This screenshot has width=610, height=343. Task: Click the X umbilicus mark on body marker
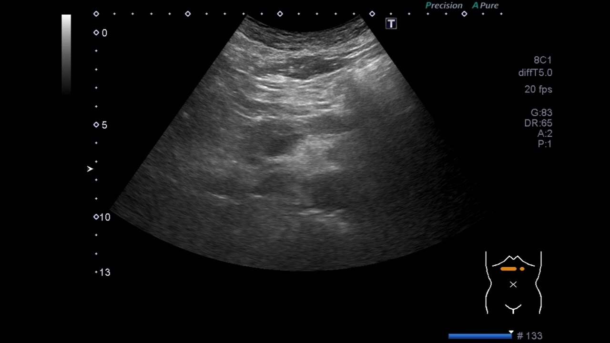coord(513,284)
